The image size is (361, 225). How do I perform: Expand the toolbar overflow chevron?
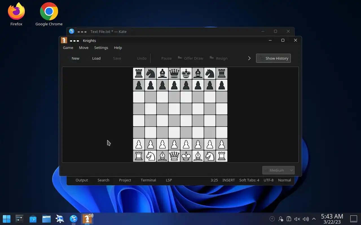pyautogui.click(x=249, y=58)
